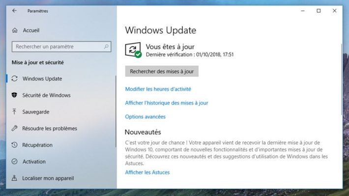
Task: Click the Windows Update sync icon in sidebar
Action: tap(14, 79)
